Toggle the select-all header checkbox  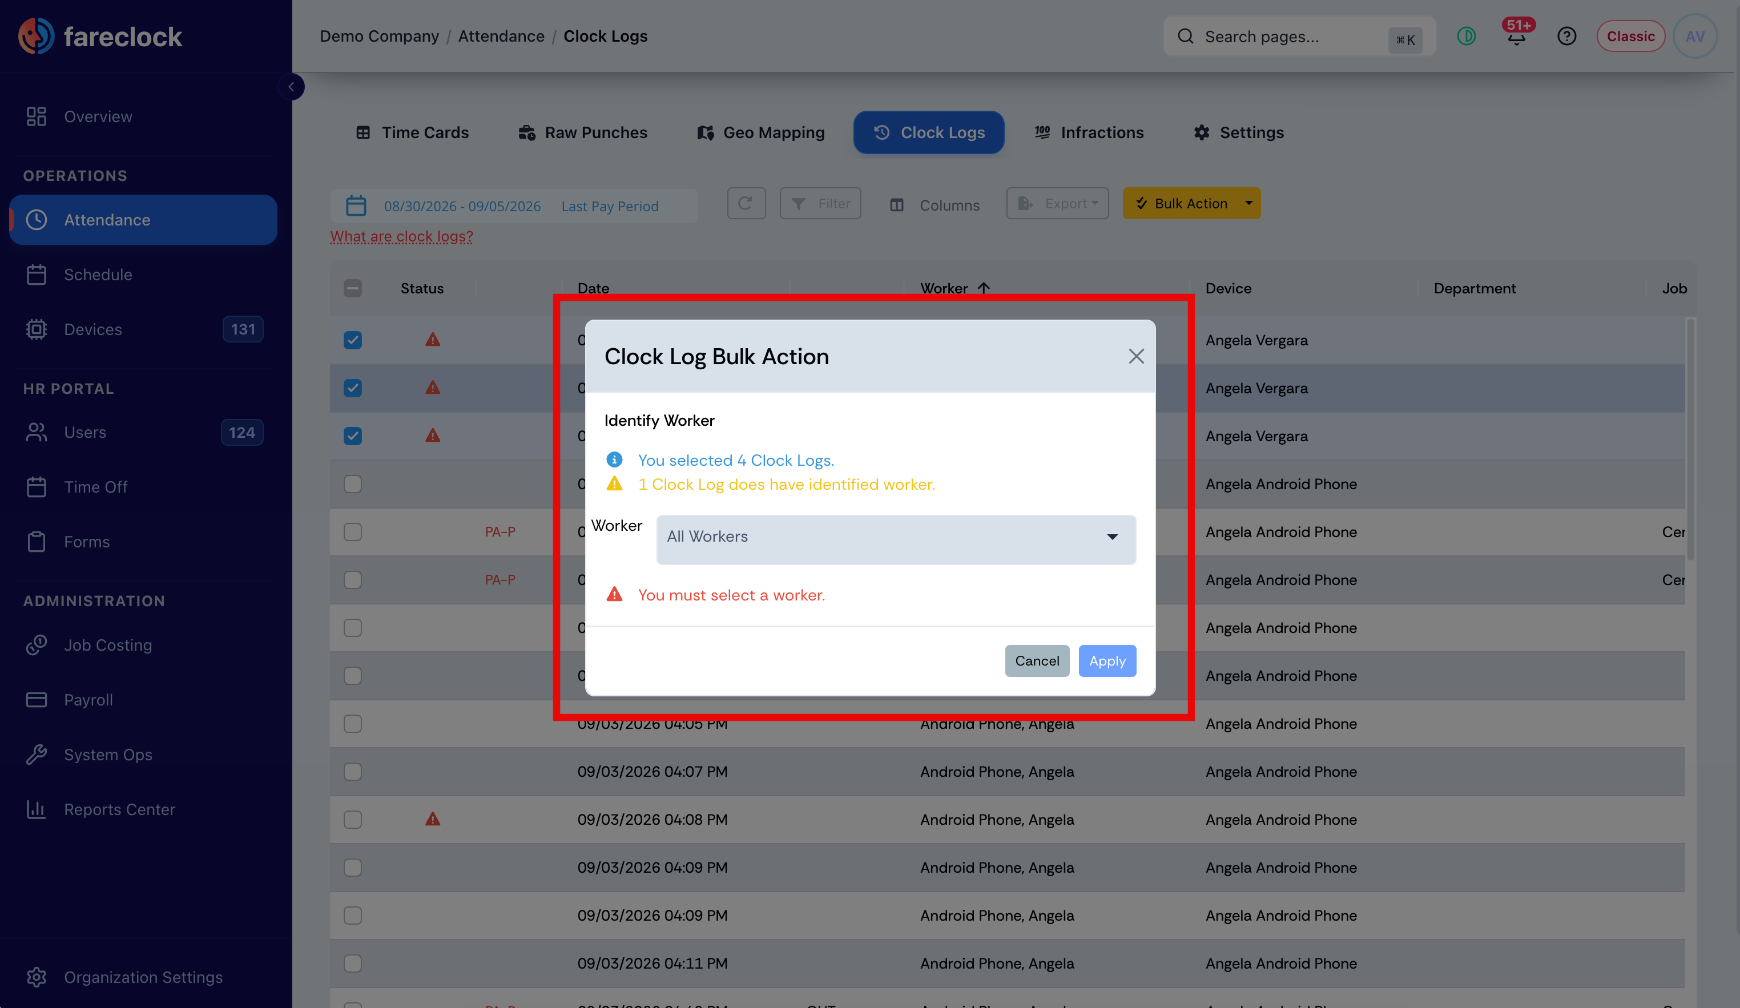(x=352, y=289)
